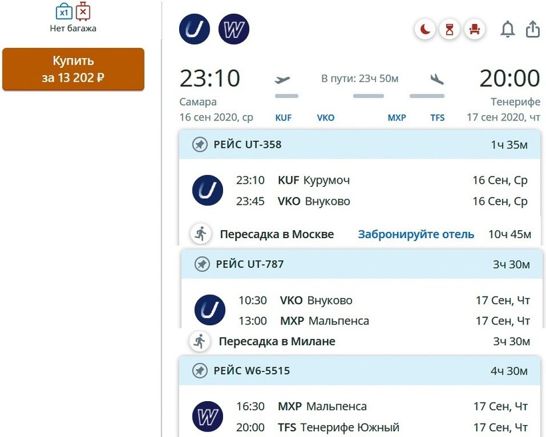
Task: Click the Купить за 13 202 ₽ button
Action: (73, 69)
